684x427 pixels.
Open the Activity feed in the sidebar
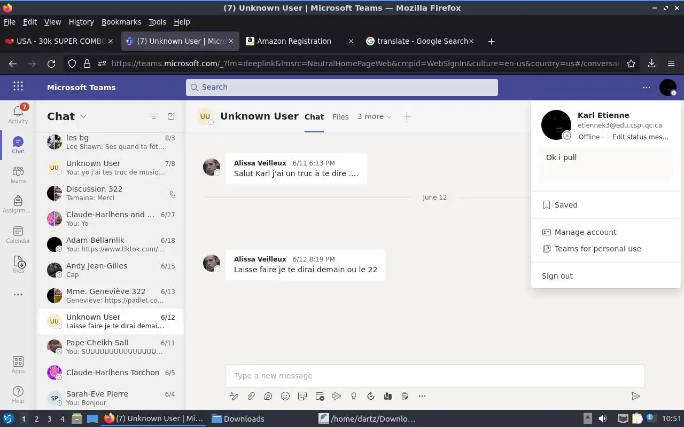(18, 114)
